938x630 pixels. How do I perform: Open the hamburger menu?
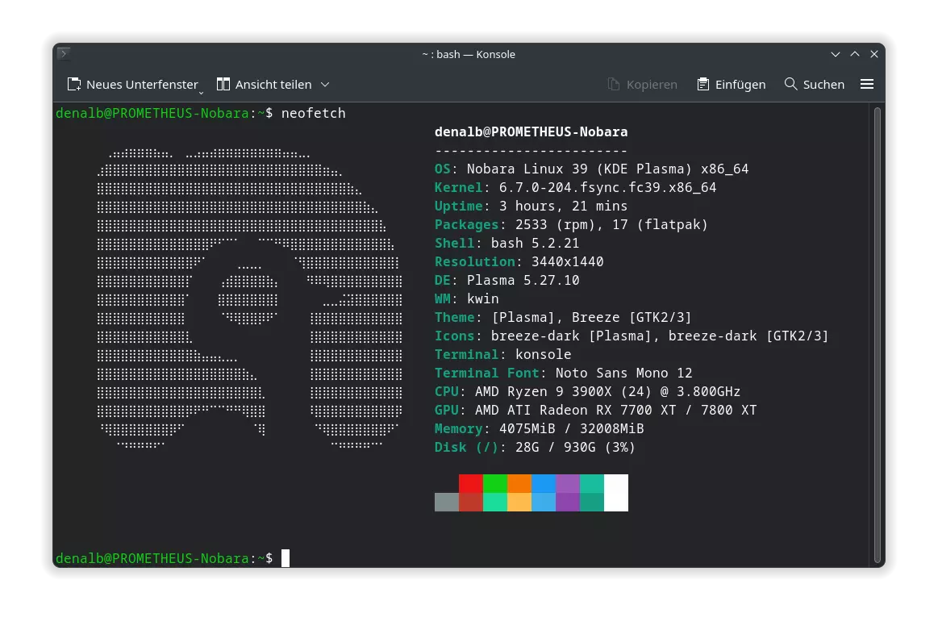(867, 85)
